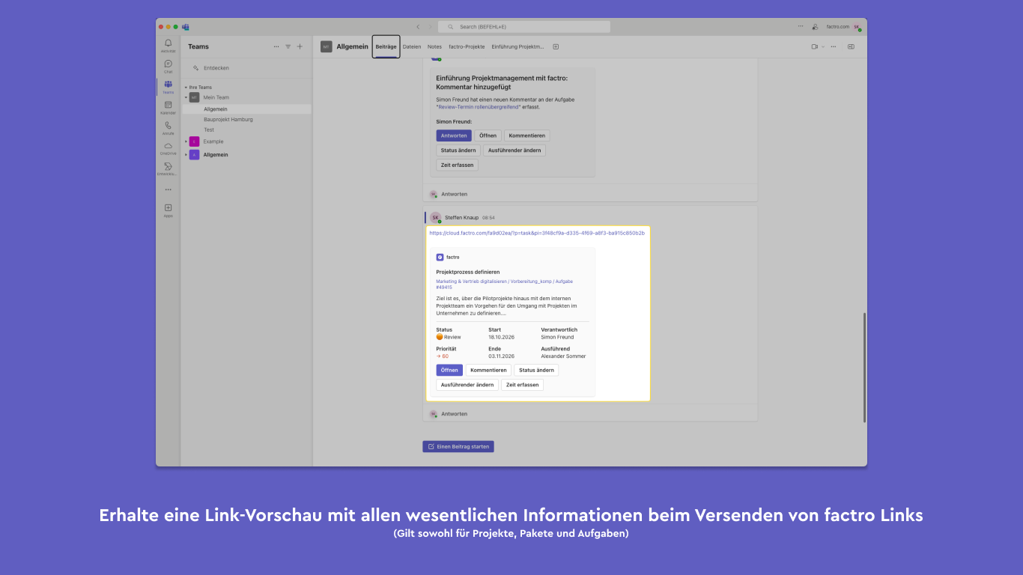Viewport: 1023px width, 575px height.
Task: Collapse the Ihre Teams section
Action: [x=186, y=87]
